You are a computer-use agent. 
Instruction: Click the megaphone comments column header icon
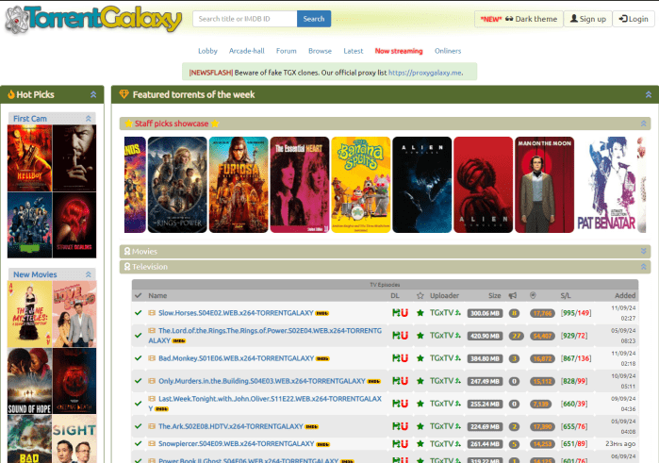514,295
